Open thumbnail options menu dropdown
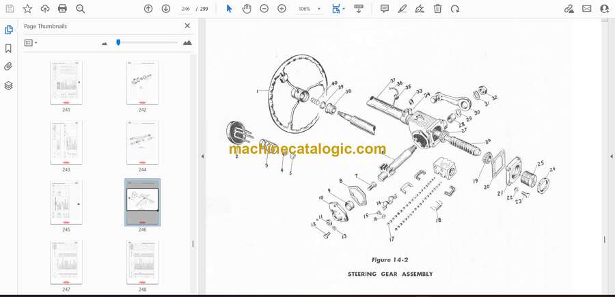Image resolution: width=615 pixels, height=297 pixels. [31, 43]
